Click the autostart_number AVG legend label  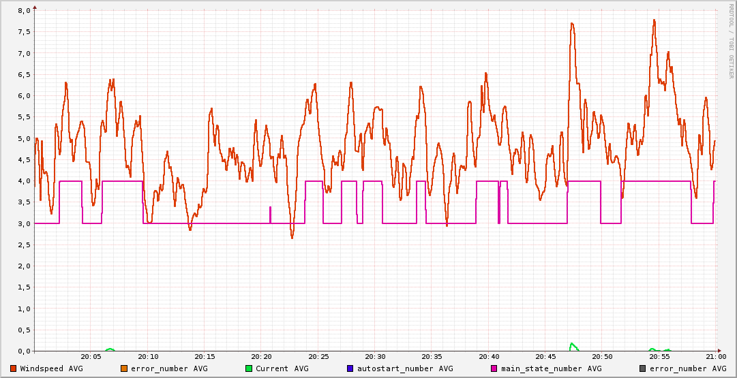[x=404, y=368]
